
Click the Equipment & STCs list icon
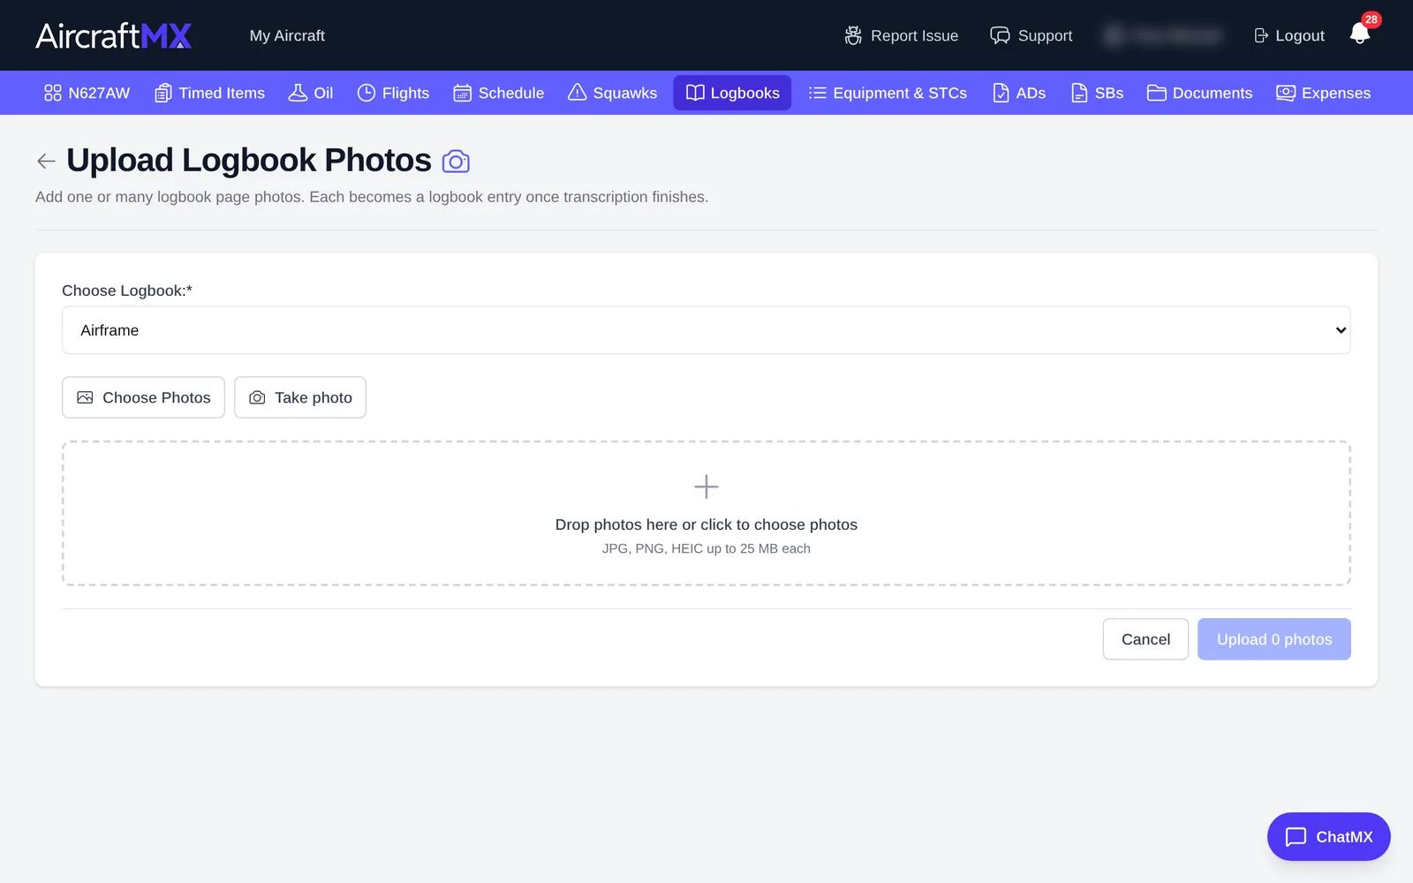[x=818, y=93]
